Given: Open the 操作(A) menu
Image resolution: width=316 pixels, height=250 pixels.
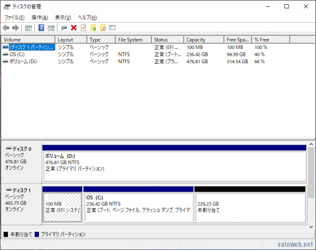Looking at the screenshot, I should coord(39,17).
